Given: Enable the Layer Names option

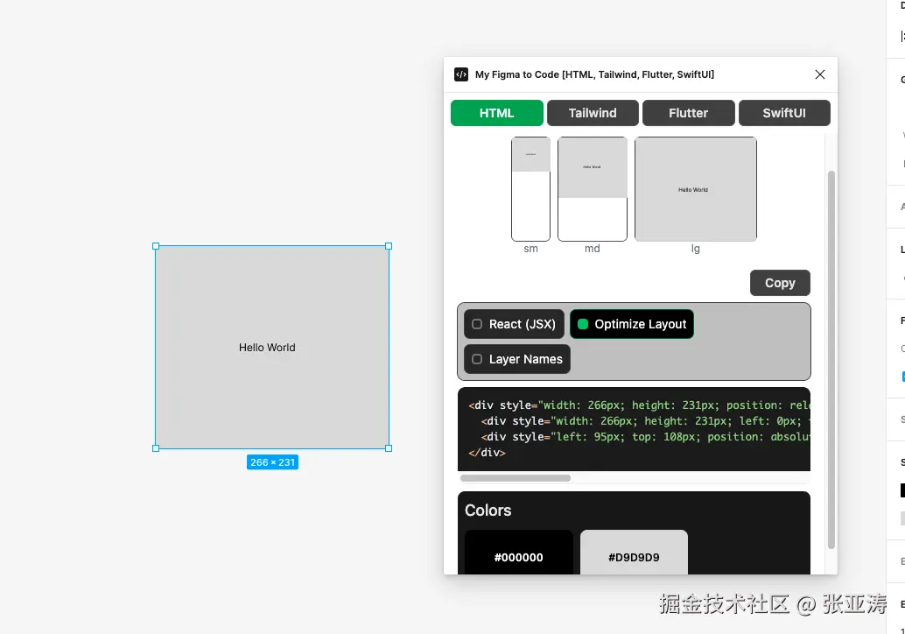Looking at the screenshot, I should (x=517, y=359).
